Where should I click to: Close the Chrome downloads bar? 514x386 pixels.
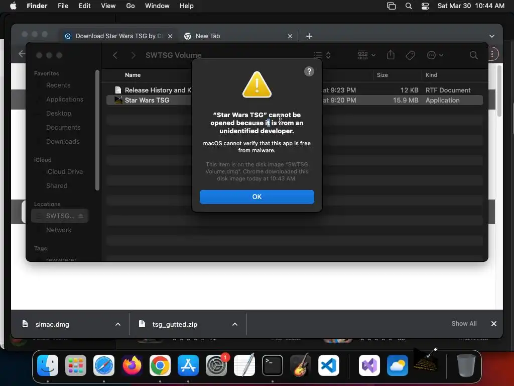tap(494, 324)
